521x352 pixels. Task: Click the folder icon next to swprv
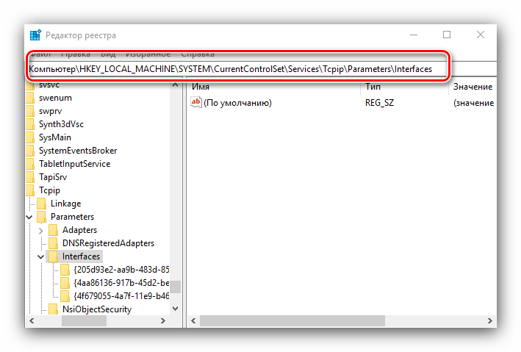click(x=30, y=112)
